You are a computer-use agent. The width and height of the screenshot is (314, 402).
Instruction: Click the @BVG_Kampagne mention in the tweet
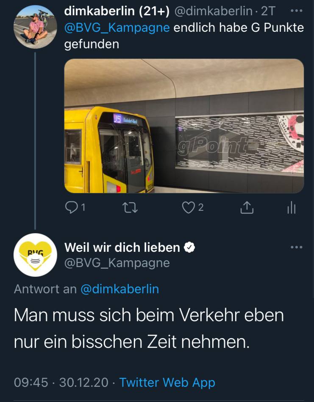[117, 28]
